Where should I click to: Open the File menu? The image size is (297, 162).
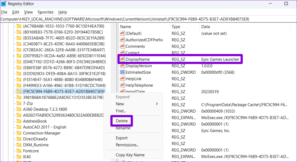click(x=4, y=12)
